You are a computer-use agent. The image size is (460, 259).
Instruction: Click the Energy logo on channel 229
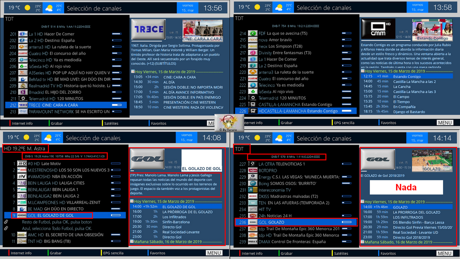pos(253,177)
